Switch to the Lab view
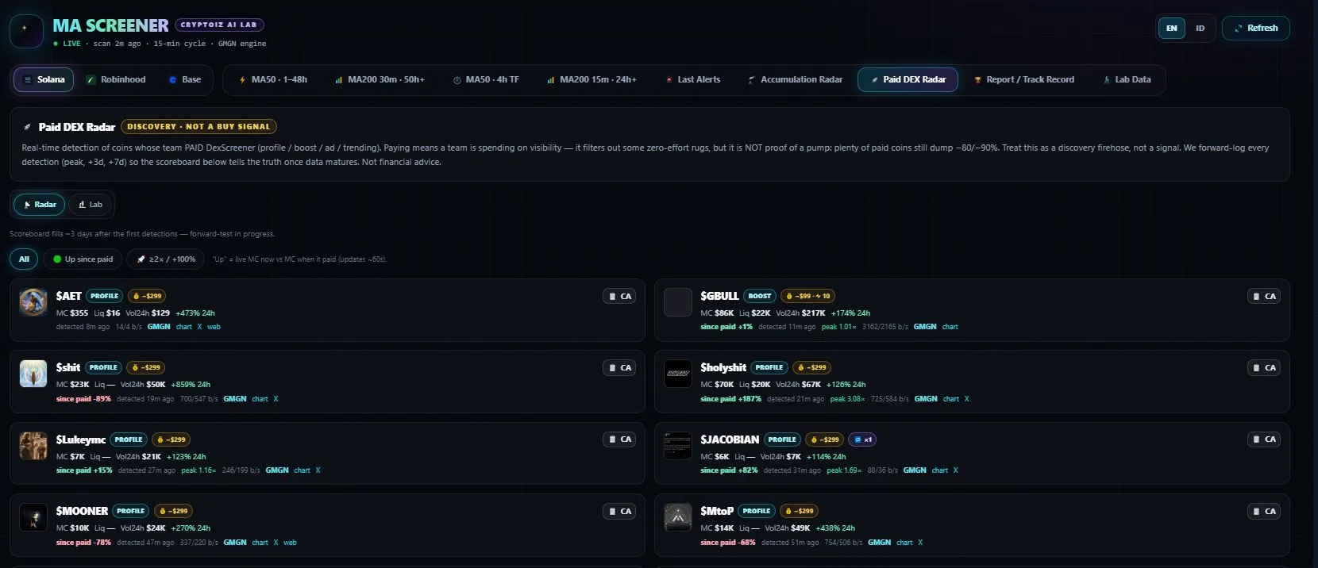The image size is (1318, 568). [90, 205]
